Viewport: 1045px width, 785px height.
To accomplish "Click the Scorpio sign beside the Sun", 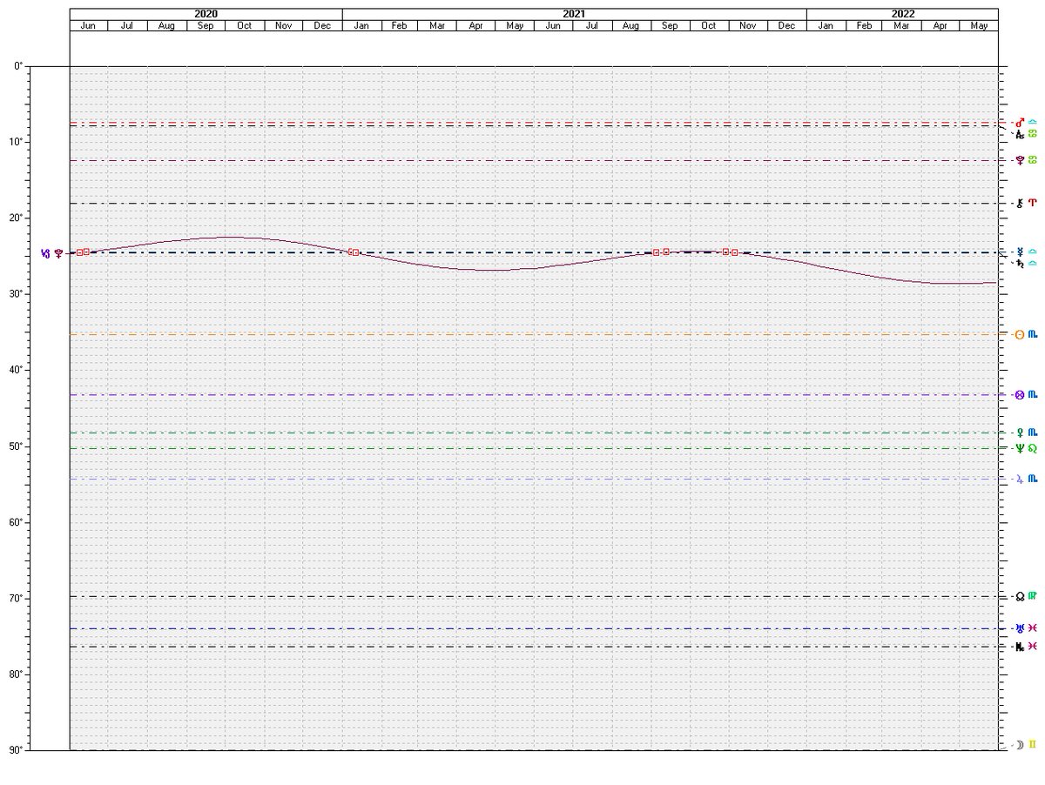I will [x=1033, y=334].
